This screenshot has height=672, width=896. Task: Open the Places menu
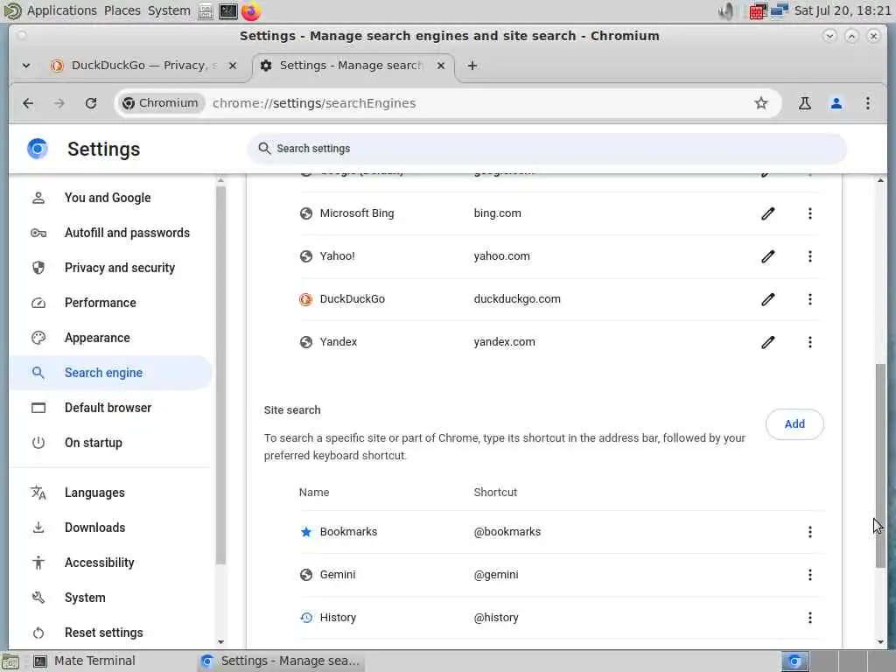tap(122, 10)
